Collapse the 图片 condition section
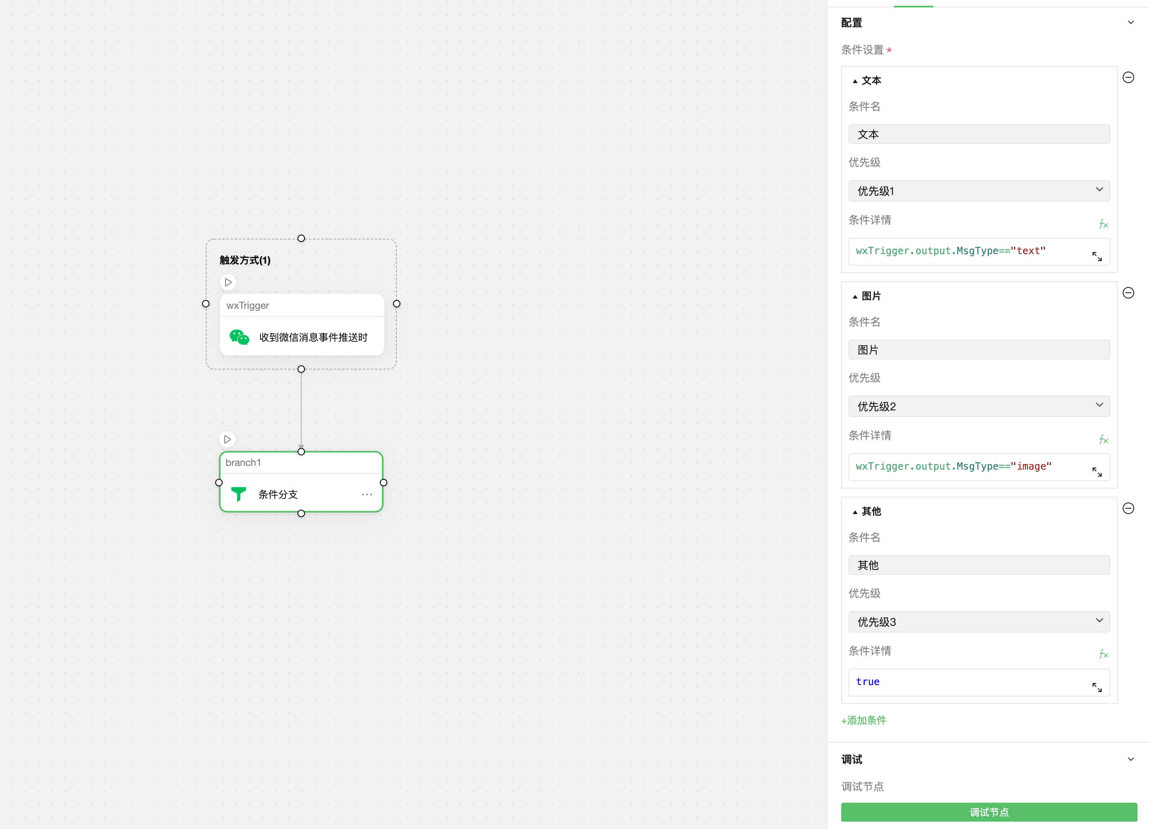 coord(855,296)
